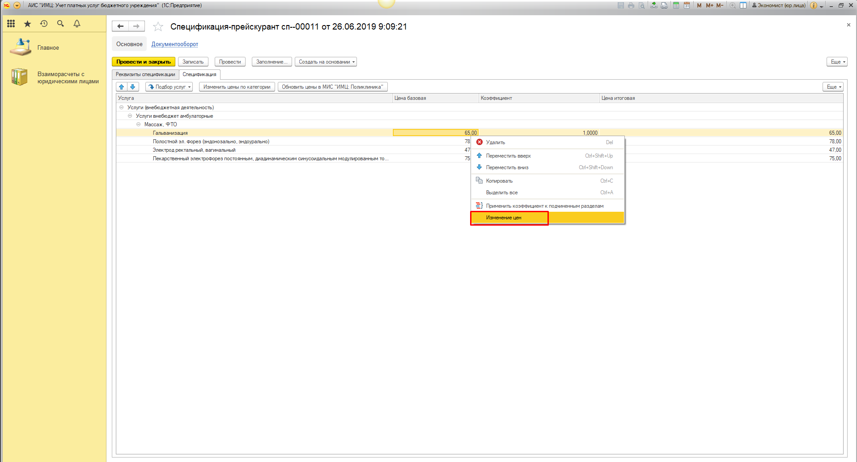Open the calendar icon in title bar

(x=687, y=5)
